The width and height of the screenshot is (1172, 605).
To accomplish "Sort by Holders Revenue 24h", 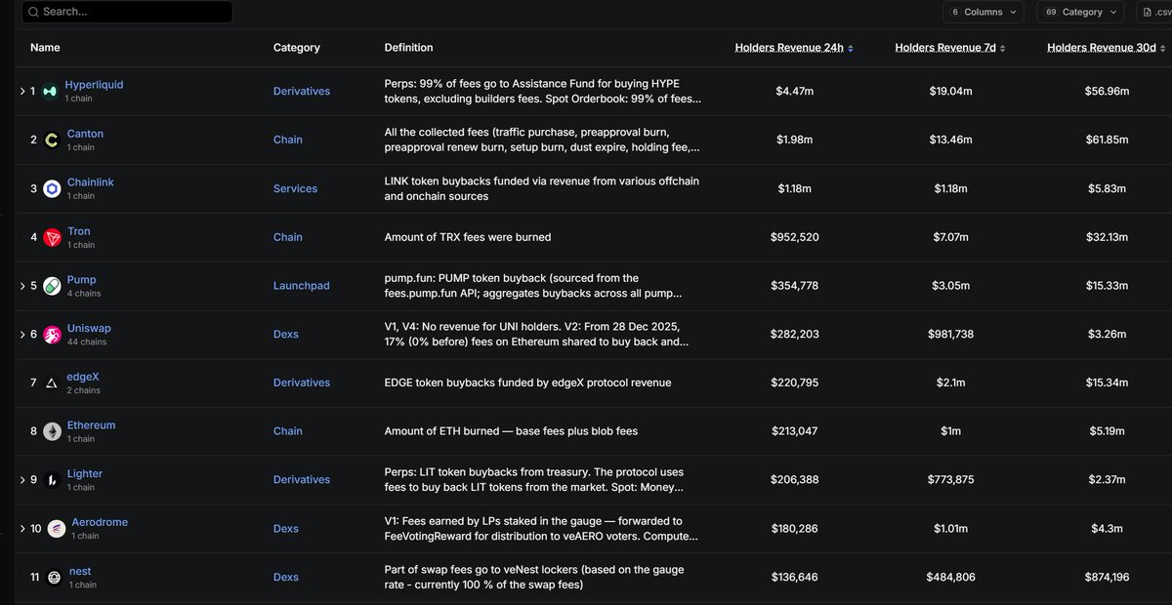I will 794,48.
